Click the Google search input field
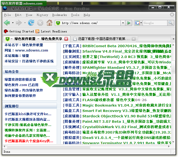The width and height of the screenshot is (178, 157). tap(155, 23)
